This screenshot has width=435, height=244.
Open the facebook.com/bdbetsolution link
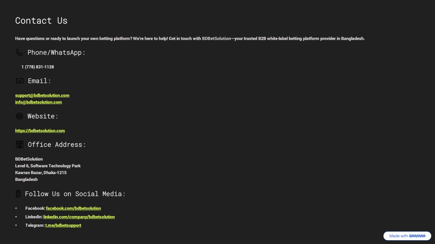coord(73,208)
